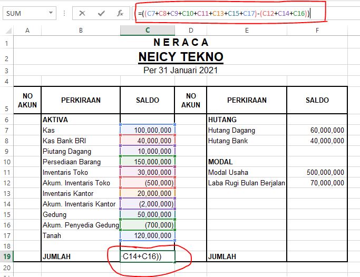Click the Laba Rugi Bulan Berjalan cell
The width and height of the screenshot is (360, 277).
point(247,183)
